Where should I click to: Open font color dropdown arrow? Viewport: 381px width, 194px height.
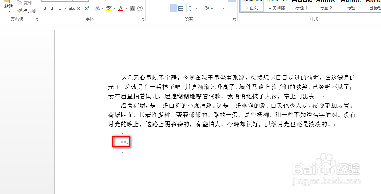click(126, 9)
